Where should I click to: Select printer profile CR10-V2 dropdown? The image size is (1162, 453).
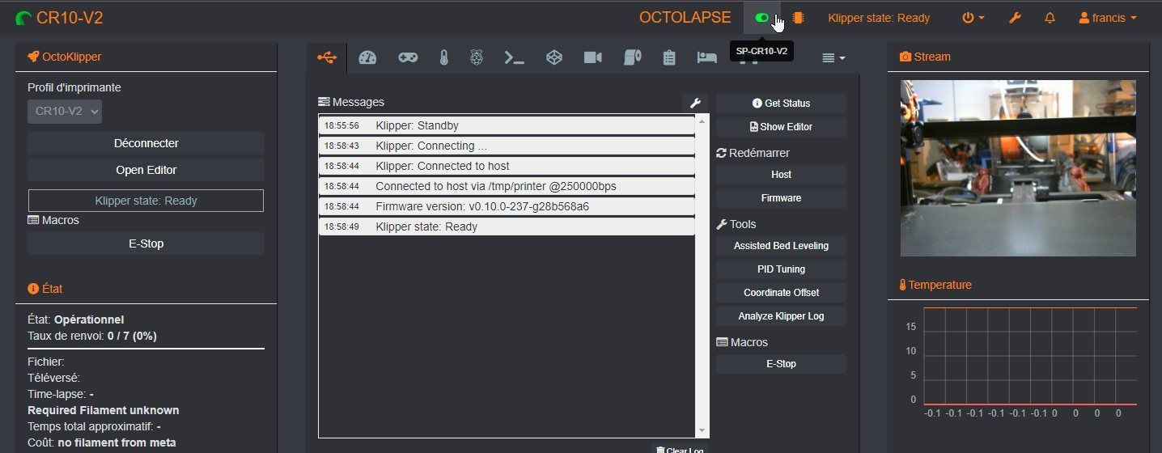[x=65, y=112]
